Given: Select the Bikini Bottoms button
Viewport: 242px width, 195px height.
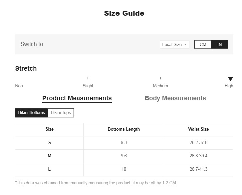Looking at the screenshot, I should [x=32, y=113].
